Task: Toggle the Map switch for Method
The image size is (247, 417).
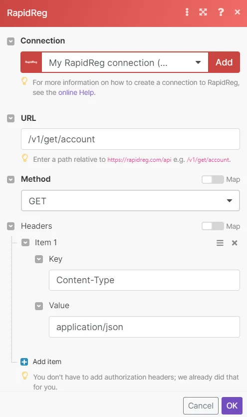Action: click(x=213, y=179)
